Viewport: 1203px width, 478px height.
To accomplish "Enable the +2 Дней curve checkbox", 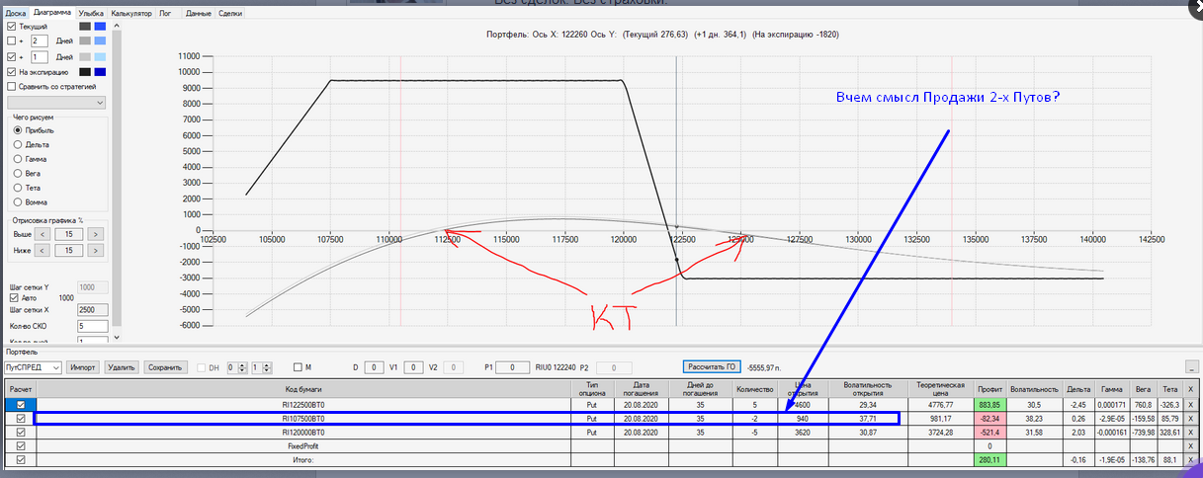I will click(x=12, y=41).
